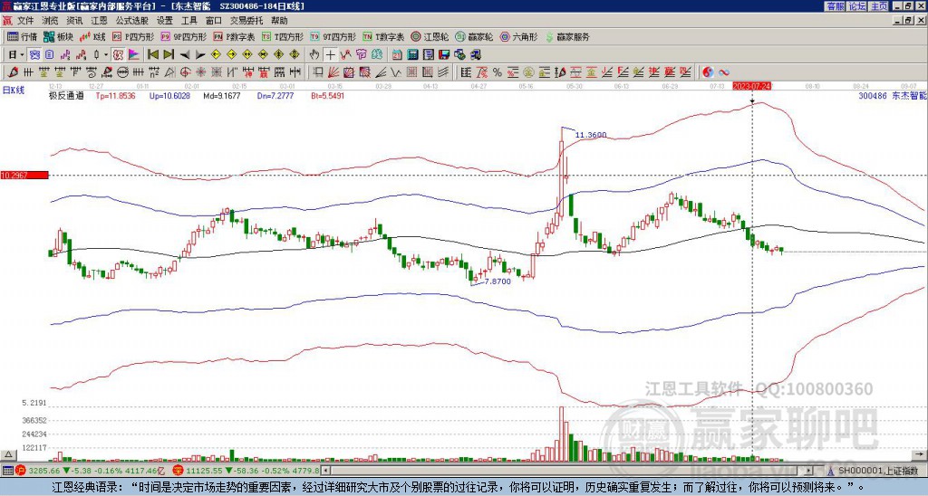Click the 论坛 forum button
The height and width of the screenshot is (496, 928).
click(857, 6)
